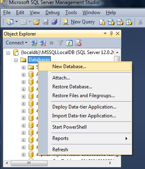This screenshot has height=169, width=145.
Task: Collapse the (localdb)\MSSQLLocalDB server node
Action: [x=8, y=53]
